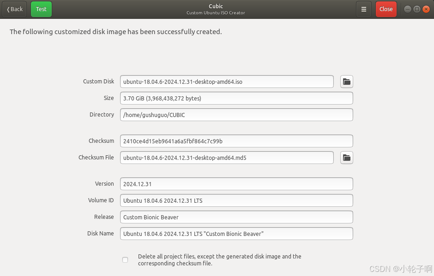This screenshot has height=276, width=434.
Task: Minimize the Cubic window
Action: pos(407,9)
